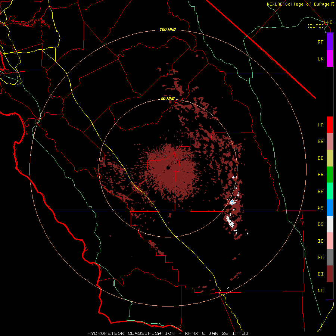Click the ND legend label

320,291
